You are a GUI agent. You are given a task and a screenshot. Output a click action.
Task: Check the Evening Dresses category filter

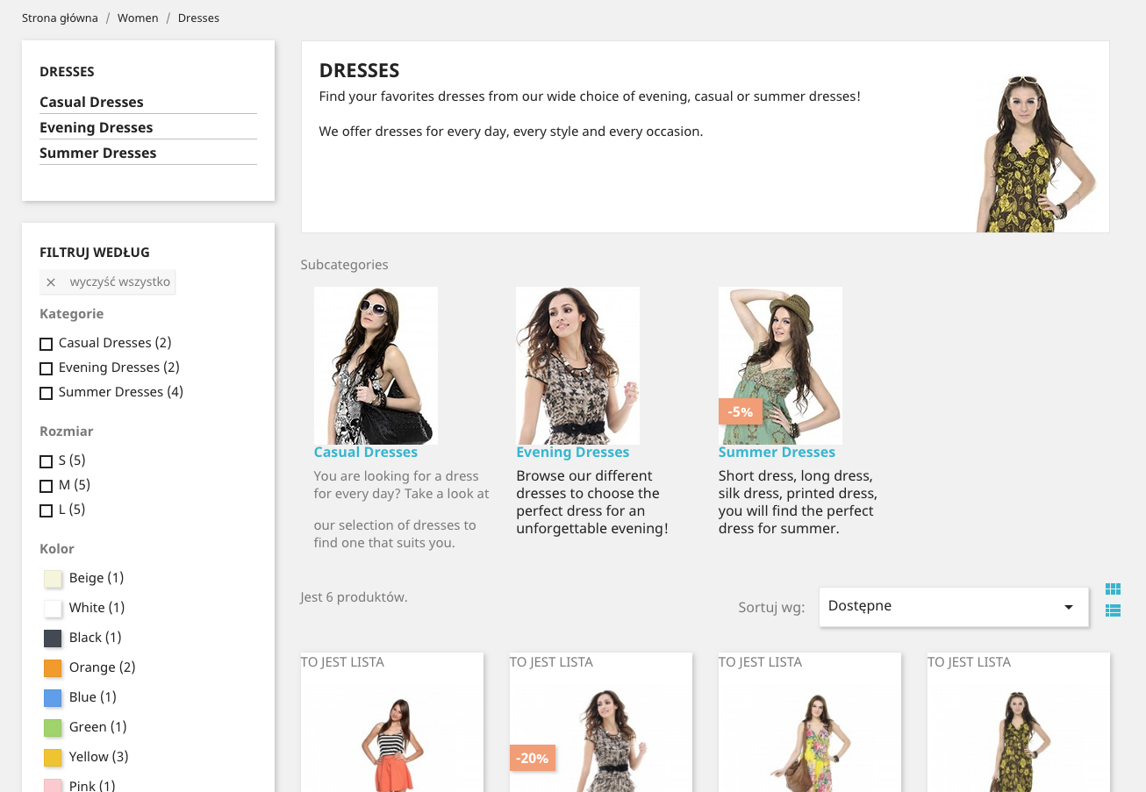tap(47, 368)
